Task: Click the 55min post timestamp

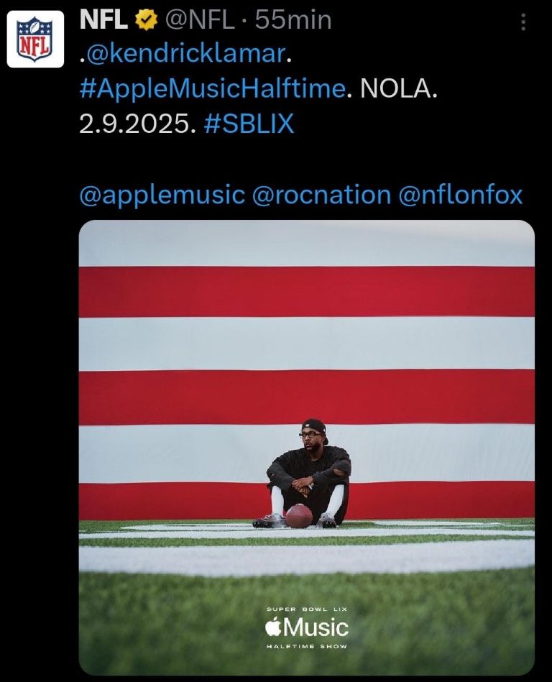Action: click(293, 21)
